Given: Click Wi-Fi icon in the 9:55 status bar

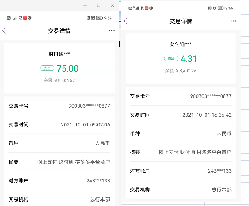Looking at the screenshot, I should point(141,8).
